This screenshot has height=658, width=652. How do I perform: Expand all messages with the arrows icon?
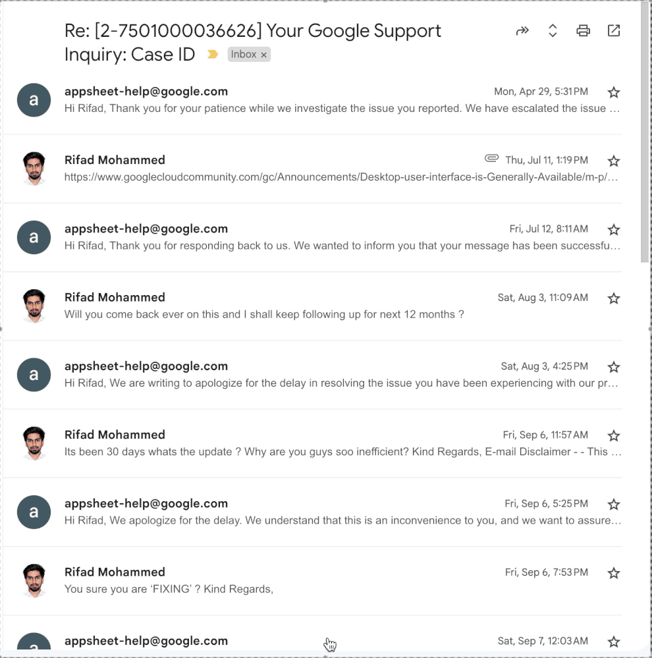(553, 31)
